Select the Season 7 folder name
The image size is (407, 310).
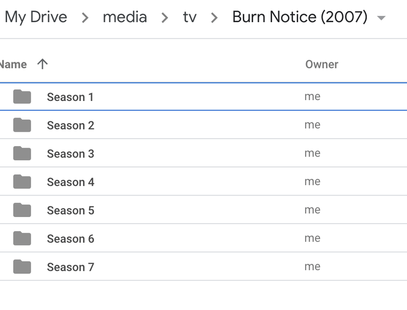tap(70, 267)
